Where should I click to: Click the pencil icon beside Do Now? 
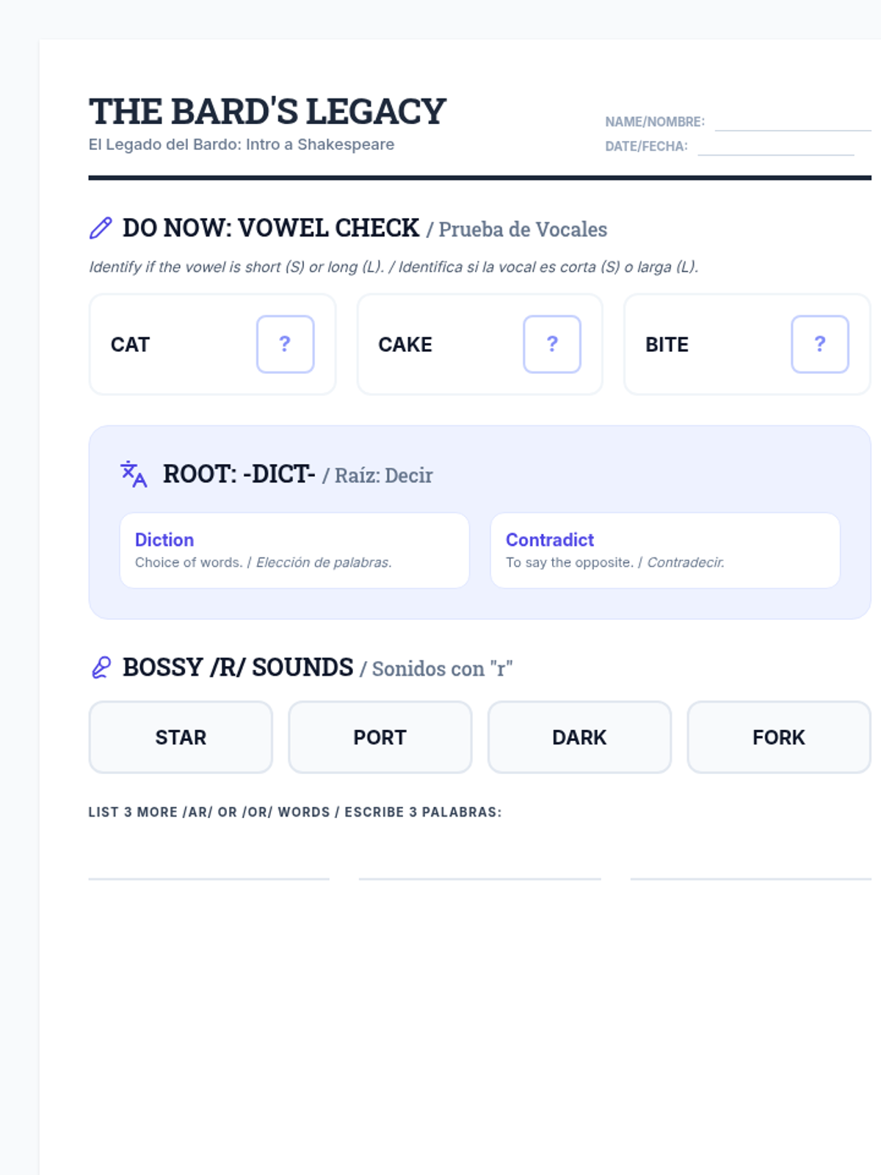point(101,228)
